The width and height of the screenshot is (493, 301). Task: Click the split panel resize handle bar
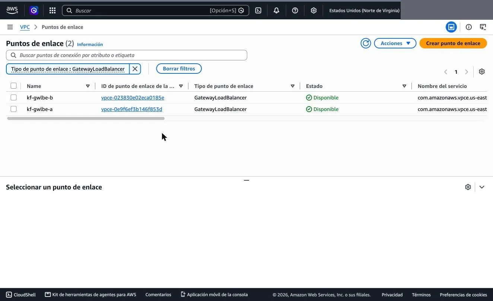[x=246, y=180]
